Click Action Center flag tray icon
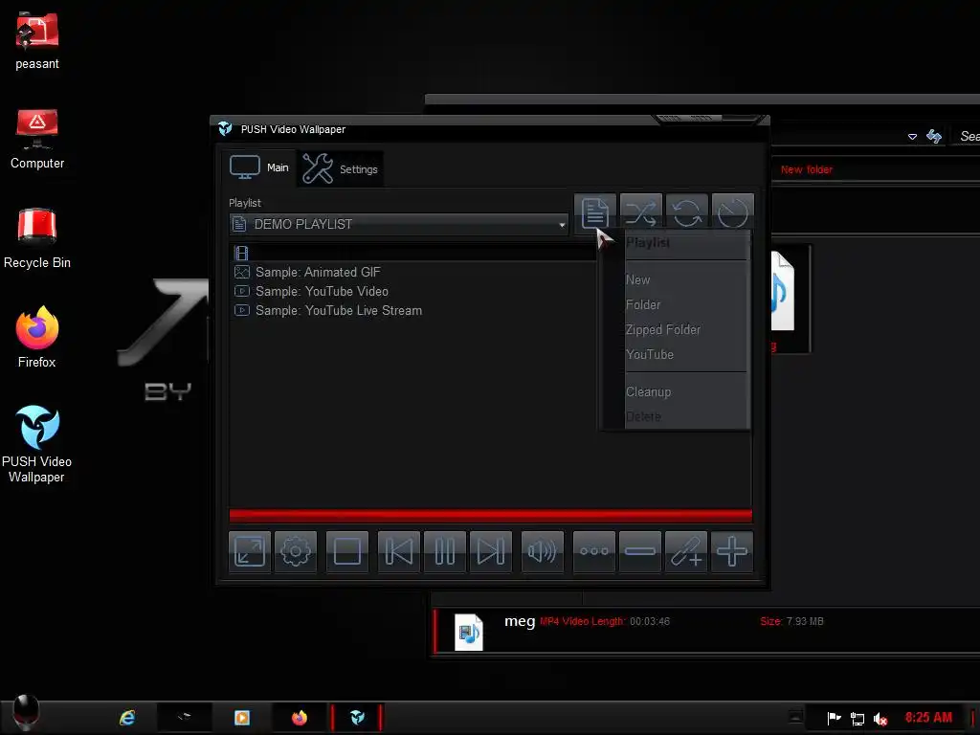Screen dimensions: 980x735 coord(834,718)
